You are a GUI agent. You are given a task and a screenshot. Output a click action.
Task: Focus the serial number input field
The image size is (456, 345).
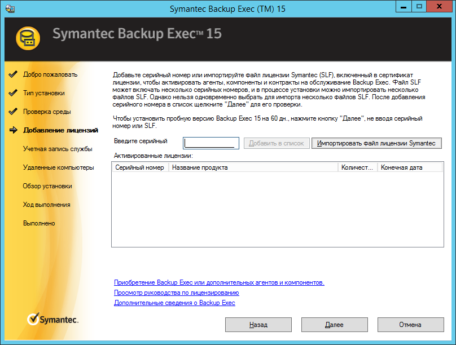211,143
